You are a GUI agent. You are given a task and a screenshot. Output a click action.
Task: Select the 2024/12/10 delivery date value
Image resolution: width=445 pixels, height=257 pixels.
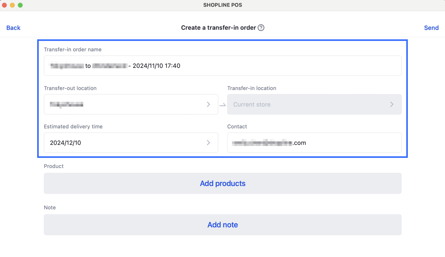[x=65, y=143]
